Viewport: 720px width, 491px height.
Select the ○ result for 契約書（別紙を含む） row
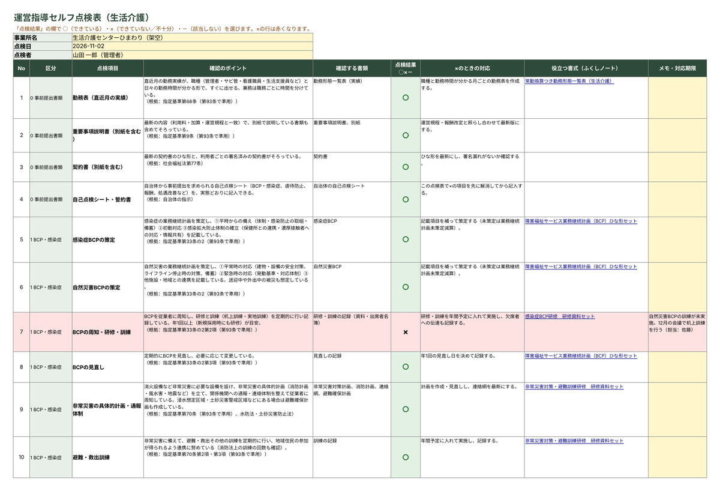coord(406,167)
